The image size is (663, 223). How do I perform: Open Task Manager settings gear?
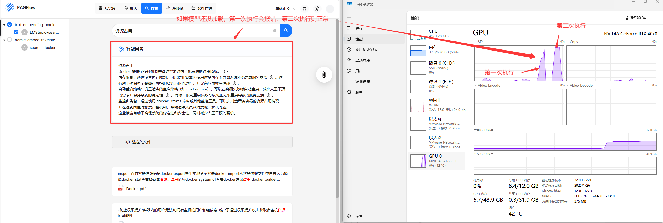click(349, 216)
